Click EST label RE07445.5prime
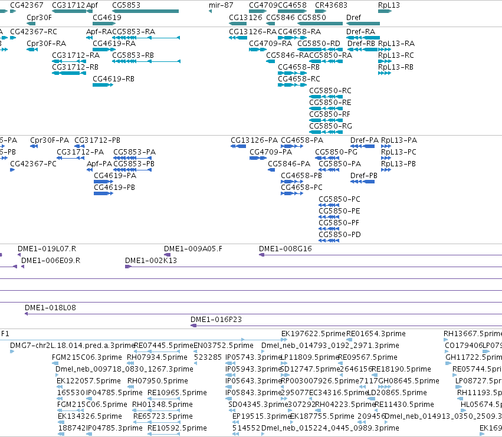 163,346
